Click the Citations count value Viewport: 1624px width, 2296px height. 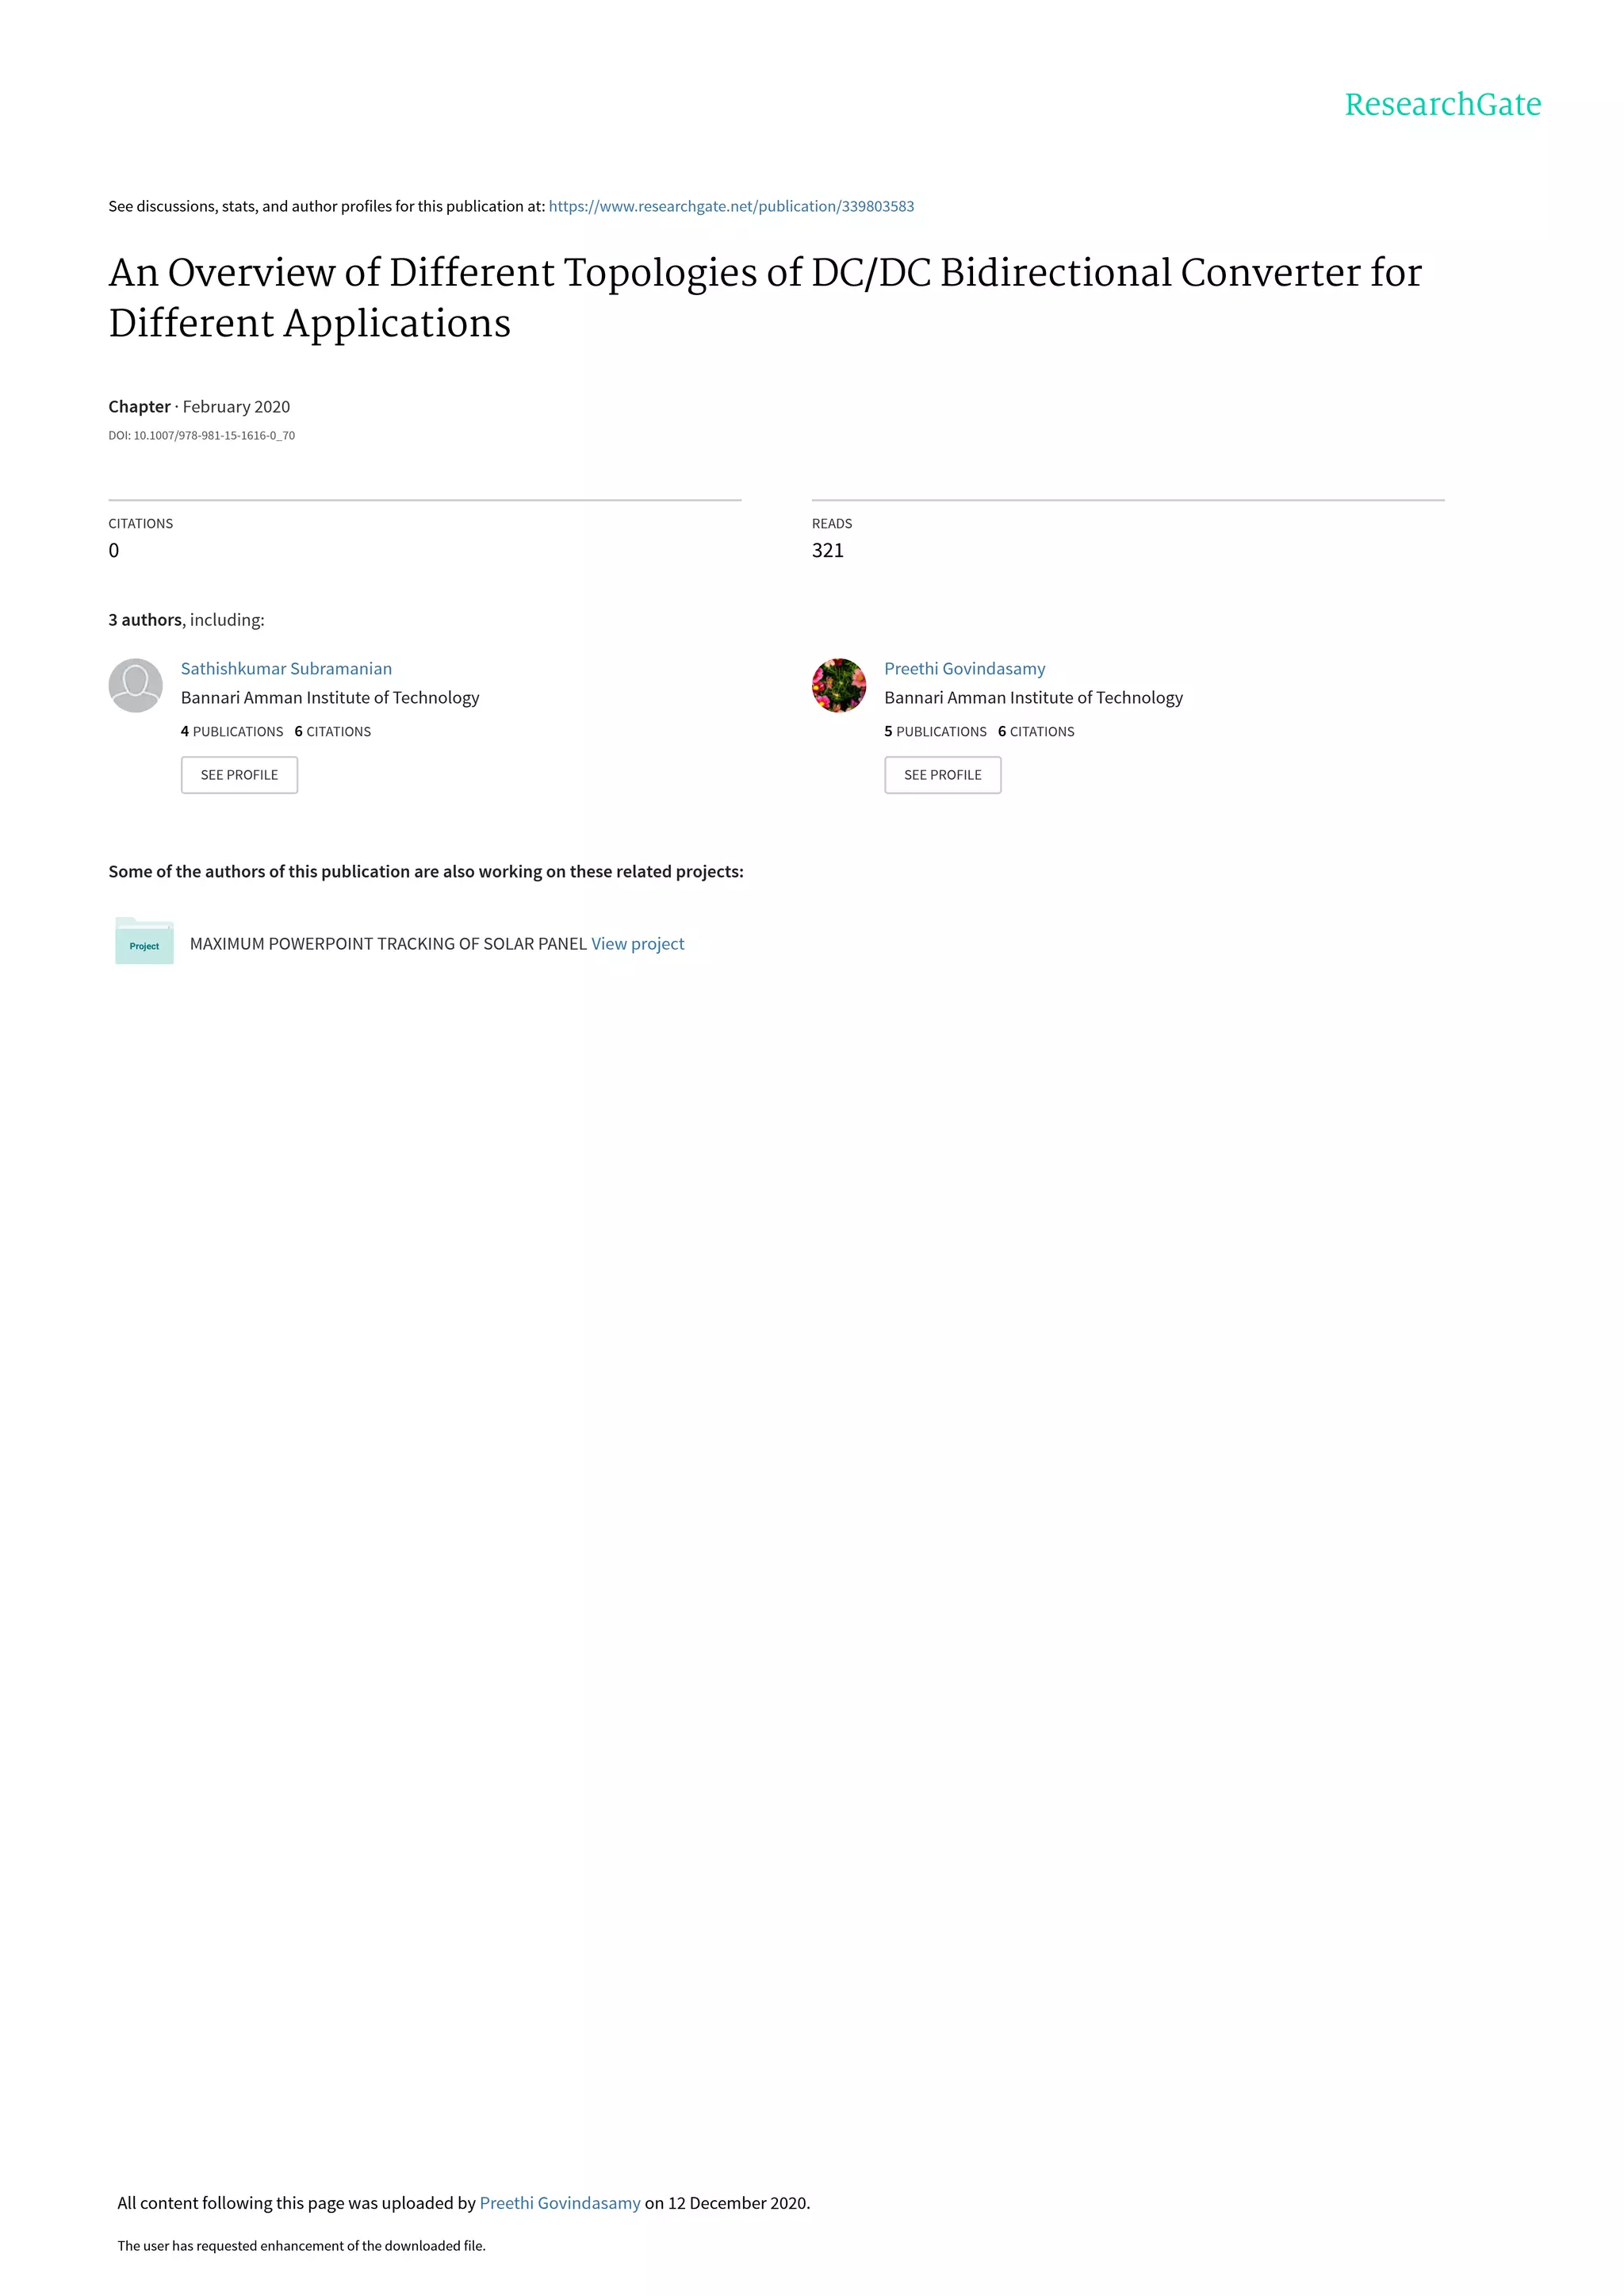coord(114,551)
